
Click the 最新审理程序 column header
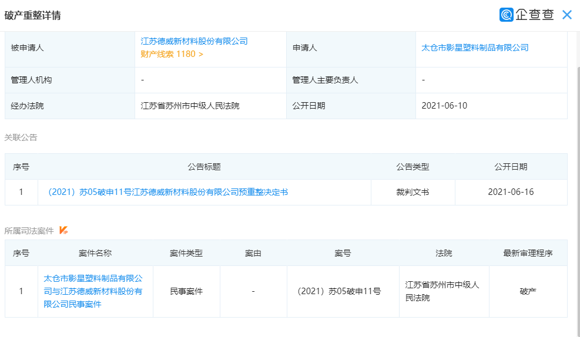click(x=528, y=253)
